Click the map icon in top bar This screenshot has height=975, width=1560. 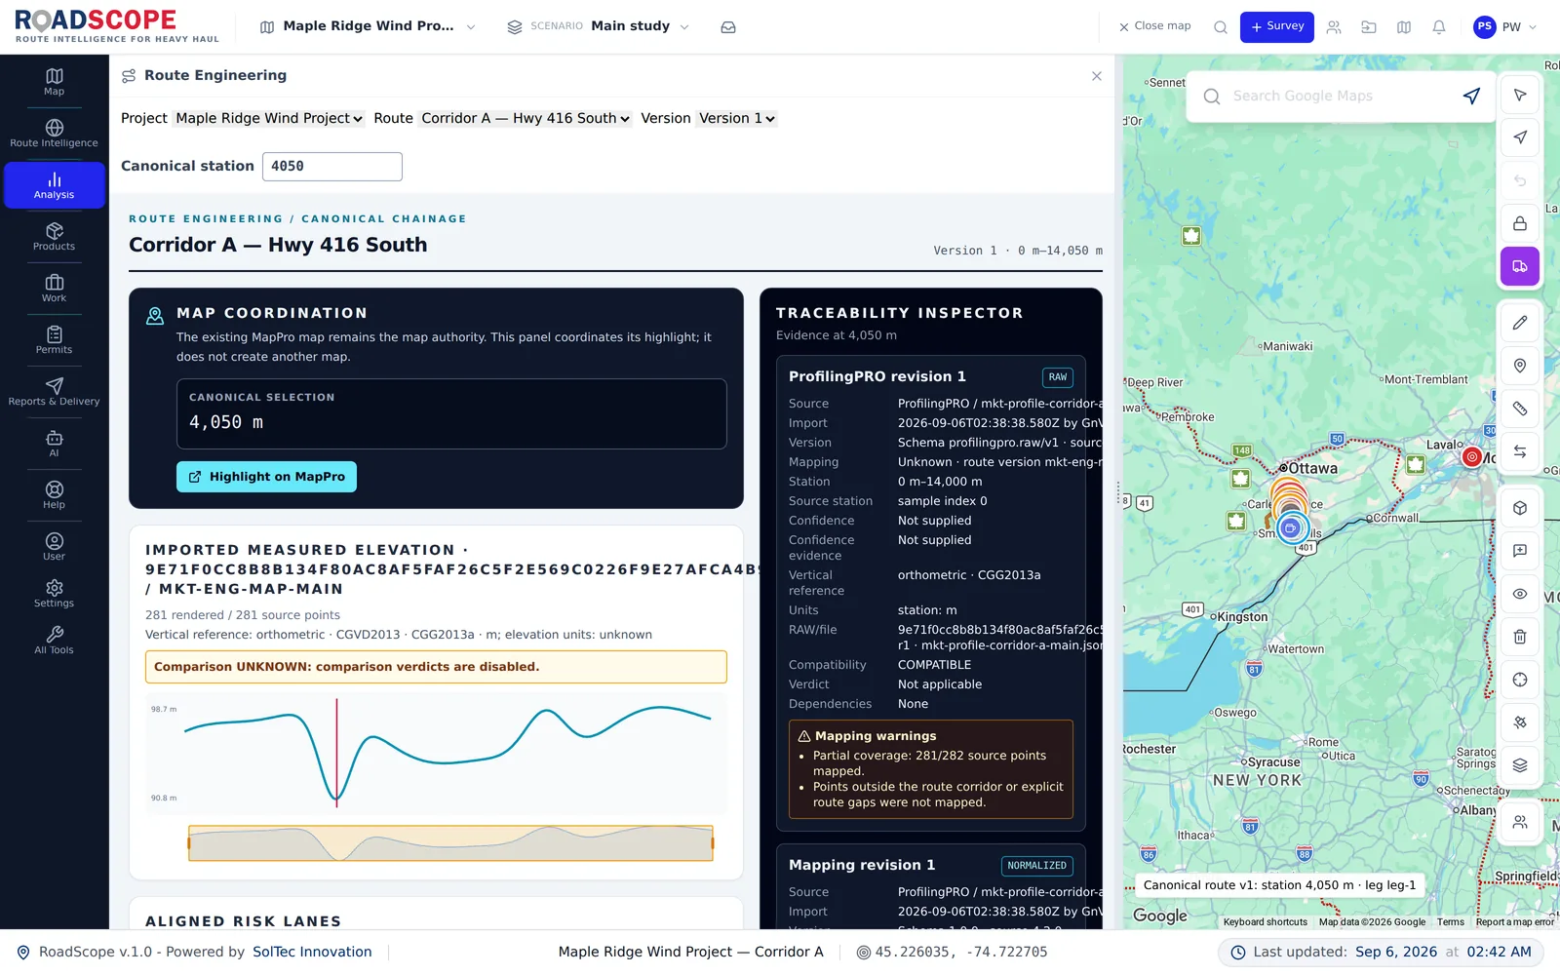(x=1404, y=27)
